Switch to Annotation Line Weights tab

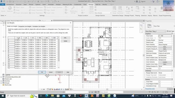[39, 26]
